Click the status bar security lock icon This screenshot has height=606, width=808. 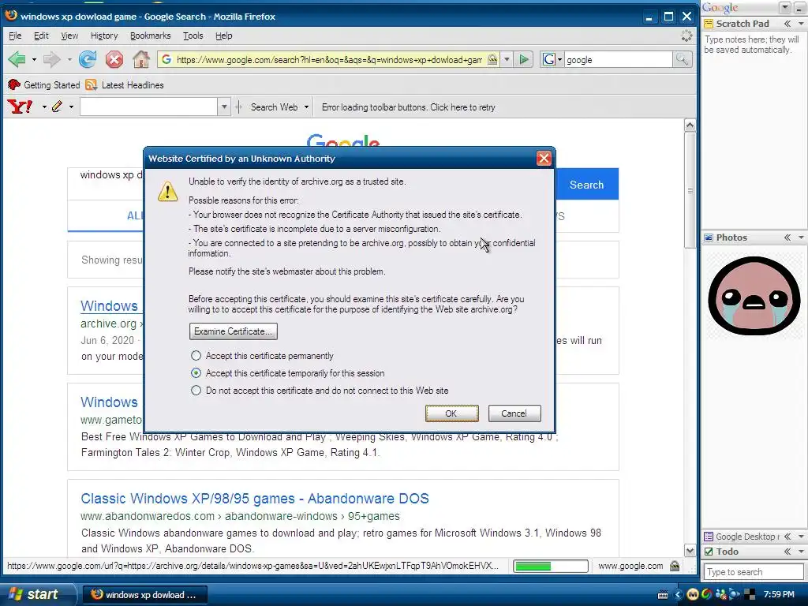click(675, 566)
